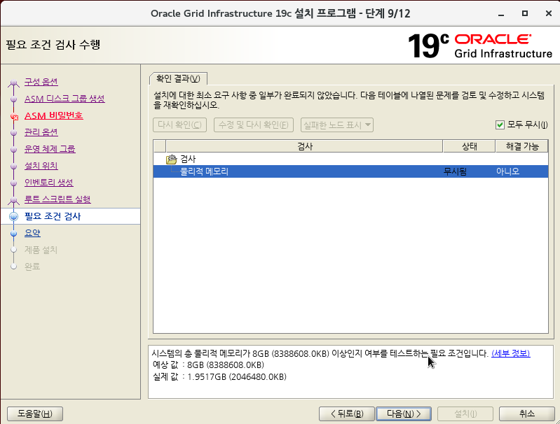
Task: Click the 다시 확인 button
Action: pos(179,125)
